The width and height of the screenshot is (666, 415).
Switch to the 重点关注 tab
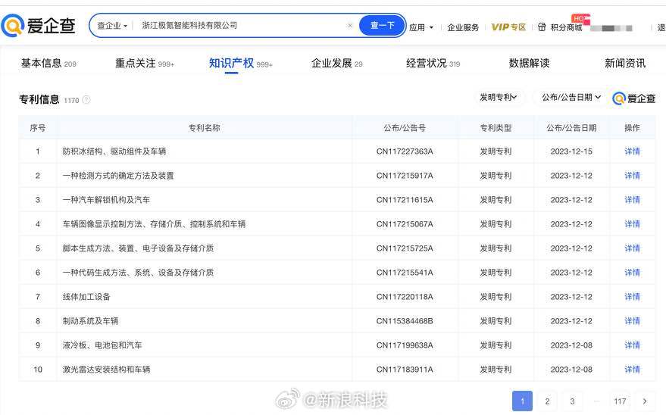click(x=145, y=63)
